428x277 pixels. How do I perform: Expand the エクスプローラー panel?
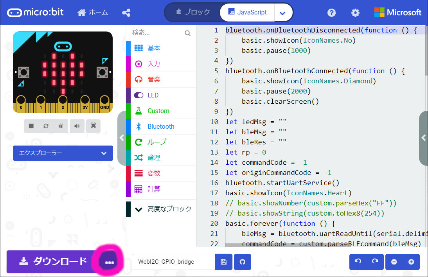click(63, 153)
